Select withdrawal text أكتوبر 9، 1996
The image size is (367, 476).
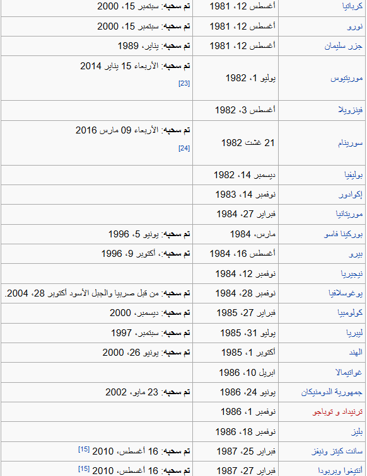130,254
